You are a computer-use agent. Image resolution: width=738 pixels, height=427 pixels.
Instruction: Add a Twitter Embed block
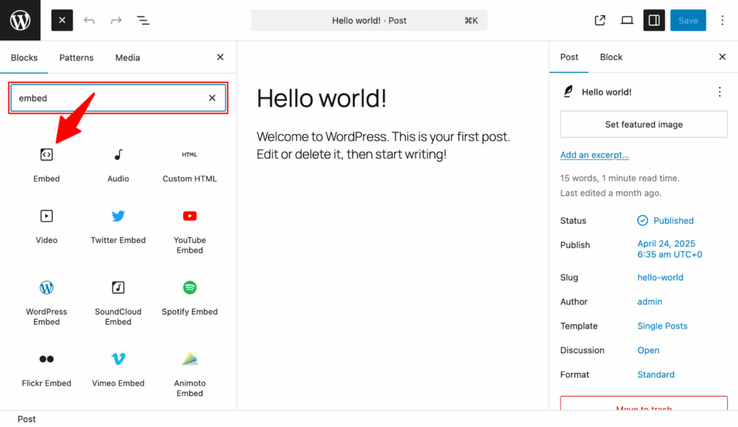click(x=117, y=227)
